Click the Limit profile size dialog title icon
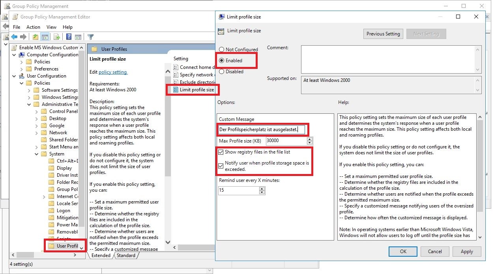494x274 pixels. 222,17
